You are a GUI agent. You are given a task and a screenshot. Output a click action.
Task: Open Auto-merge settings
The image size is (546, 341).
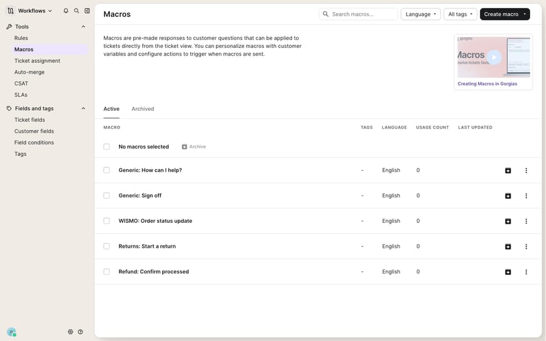(29, 72)
